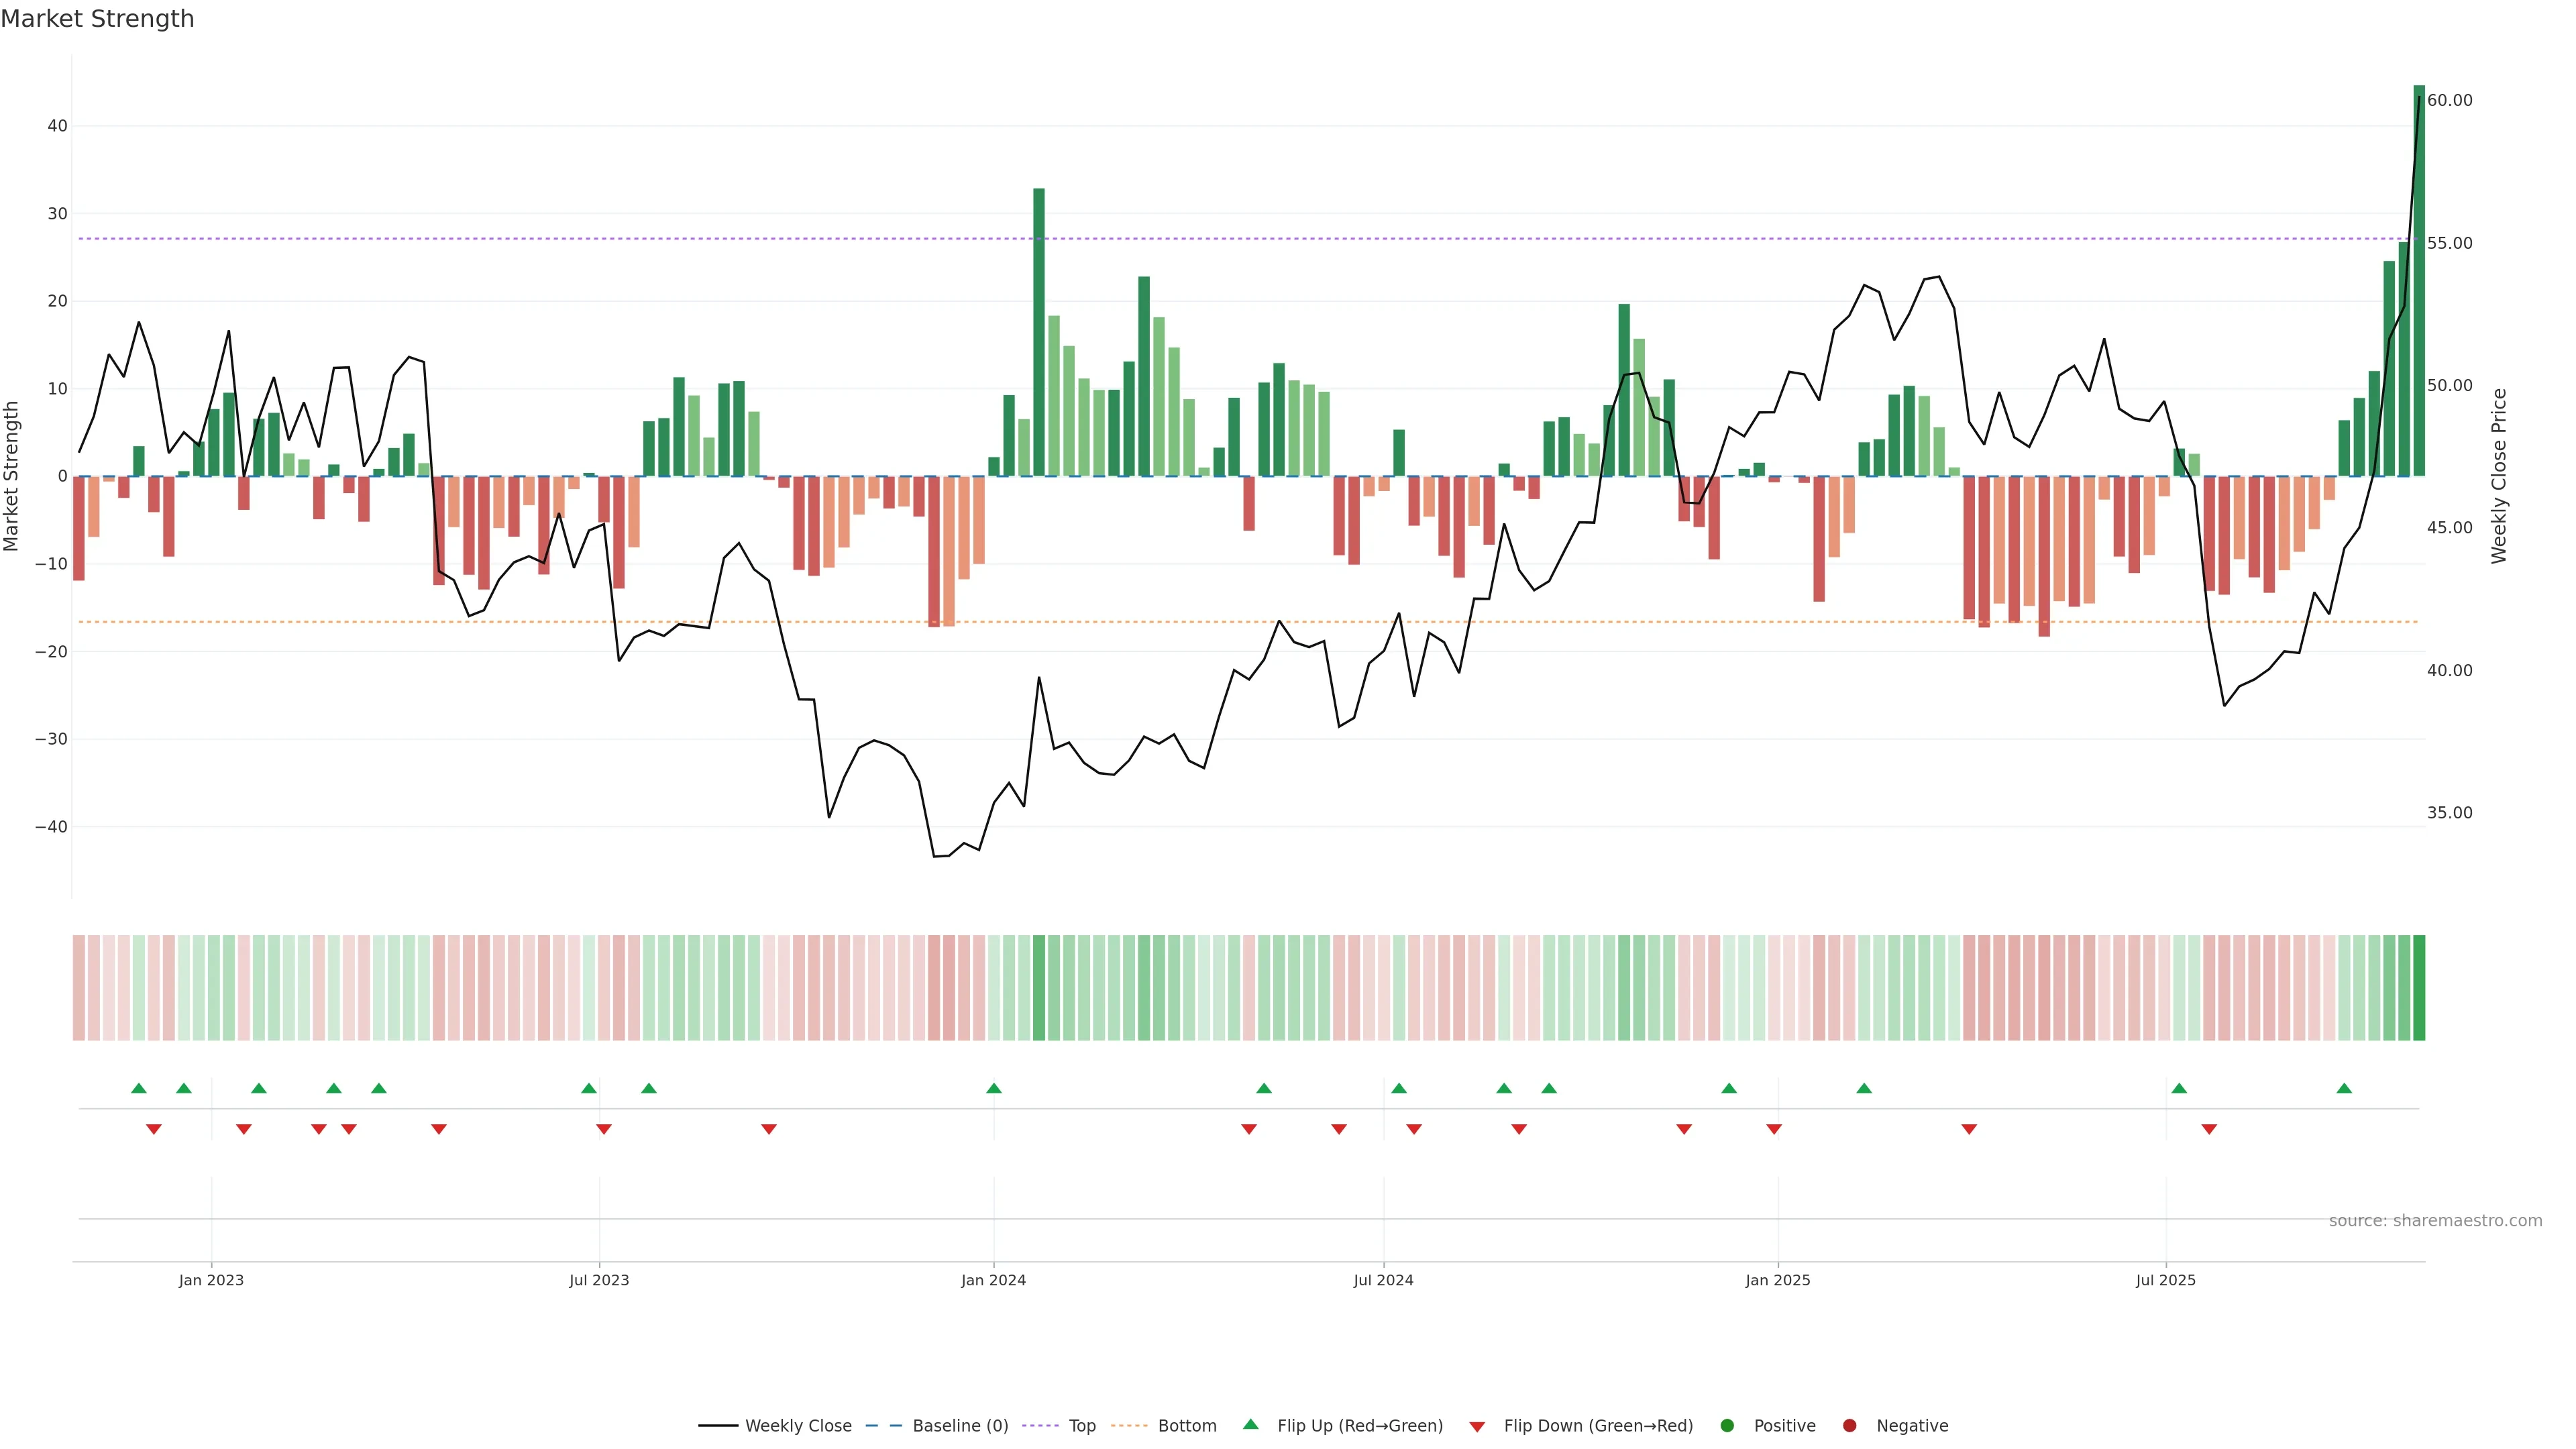Click Flip Up green triangle legend icon
2576x1449 pixels.
pos(1250,1425)
